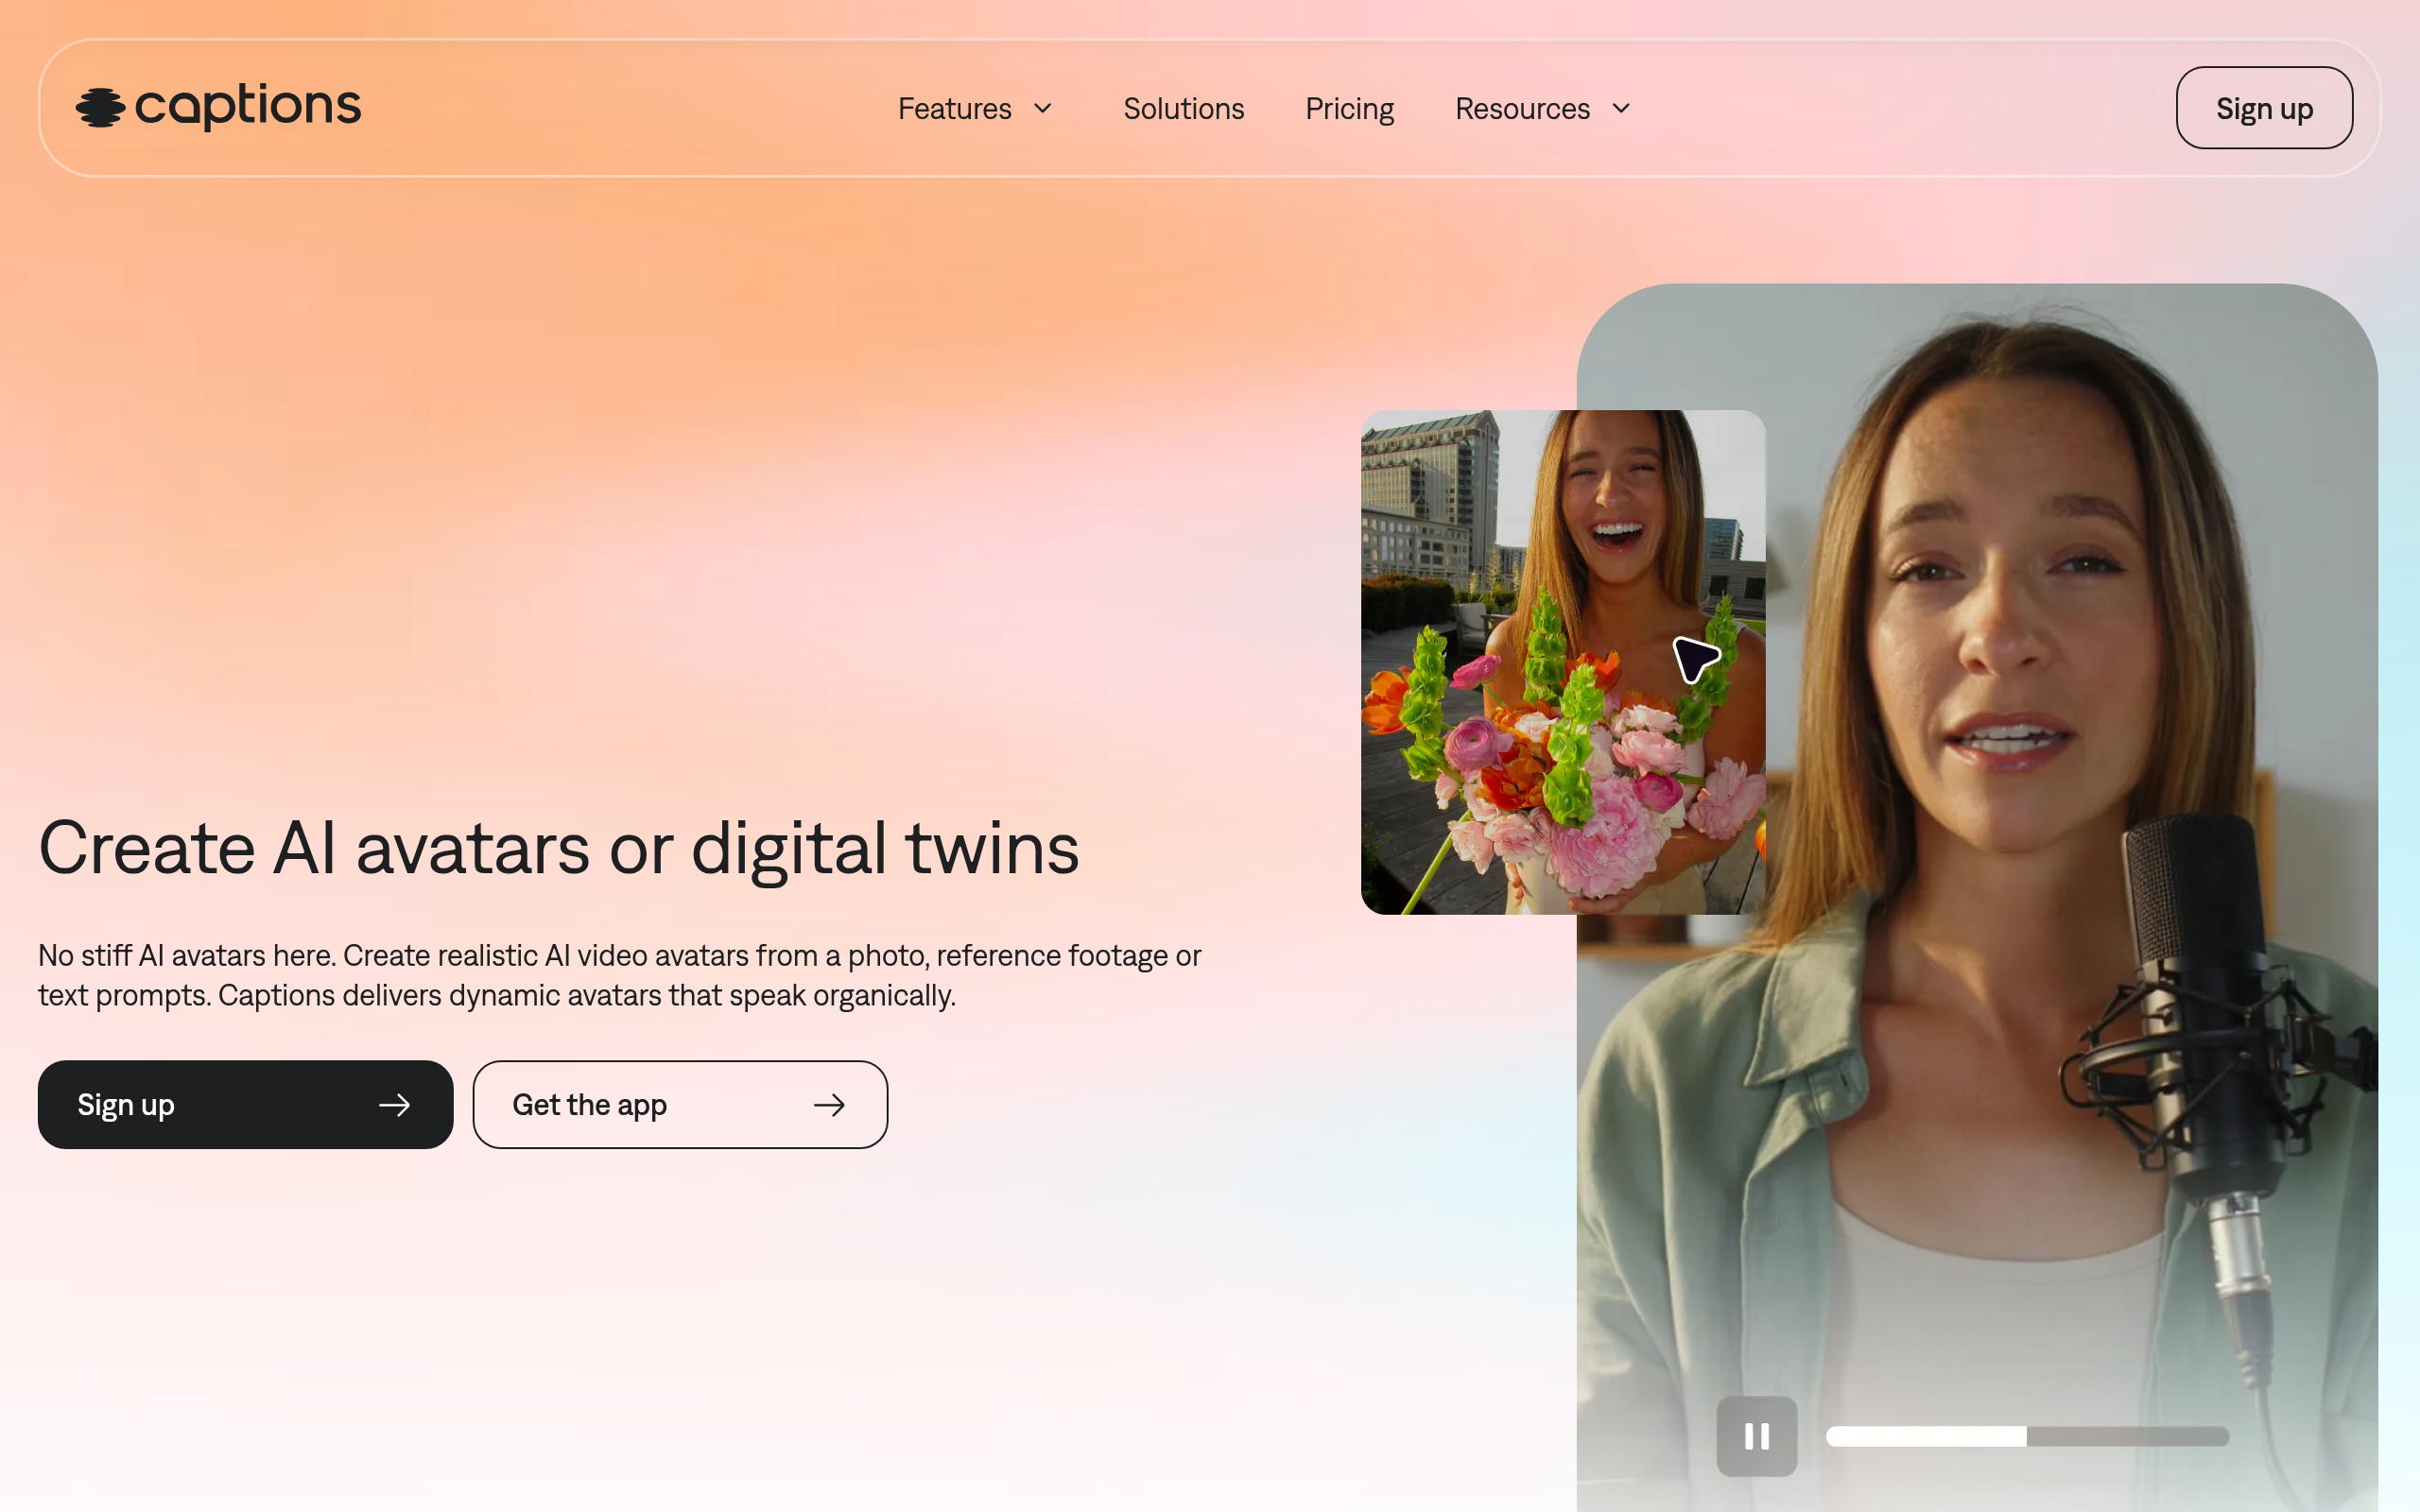Click the dark Sign up button label
The image size is (2420, 1512).
[x=126, y=1105]
